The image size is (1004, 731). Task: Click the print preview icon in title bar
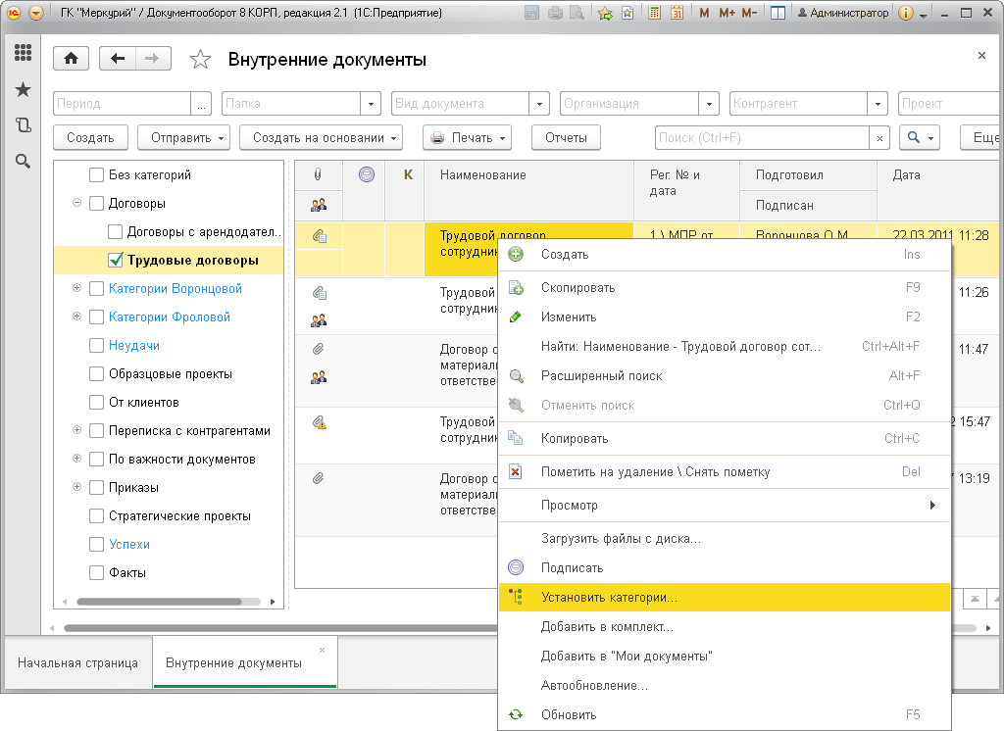577,12
